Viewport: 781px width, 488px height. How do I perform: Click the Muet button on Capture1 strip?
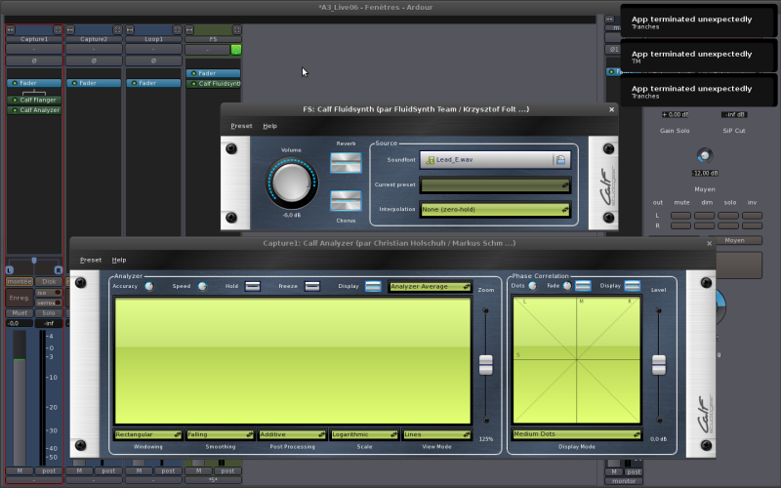20,312
